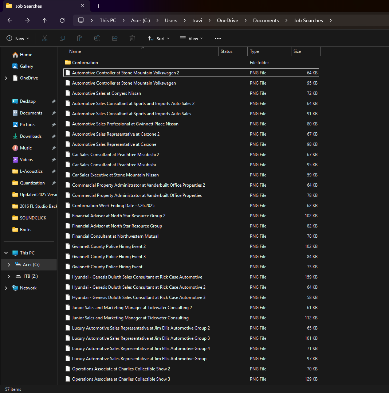Open the Sort dropdown

click(158, 38)
